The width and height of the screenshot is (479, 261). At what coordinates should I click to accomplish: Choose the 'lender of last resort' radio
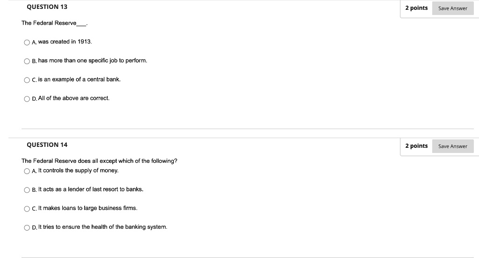pos(27,190)
